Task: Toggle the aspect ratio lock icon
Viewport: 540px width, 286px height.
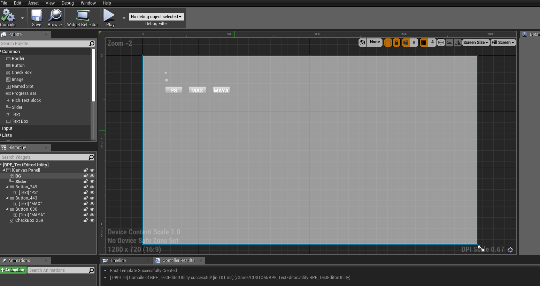Action: 396,42
